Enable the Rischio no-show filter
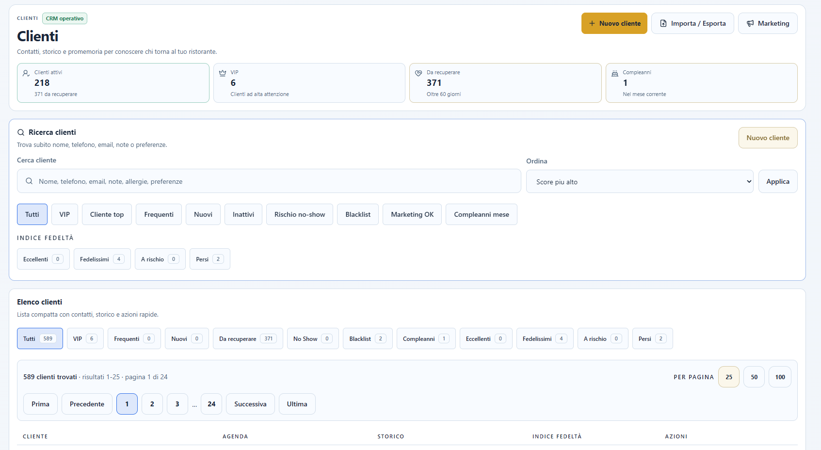The height and width of the screenshot is (450, 821). click(300, 214)
